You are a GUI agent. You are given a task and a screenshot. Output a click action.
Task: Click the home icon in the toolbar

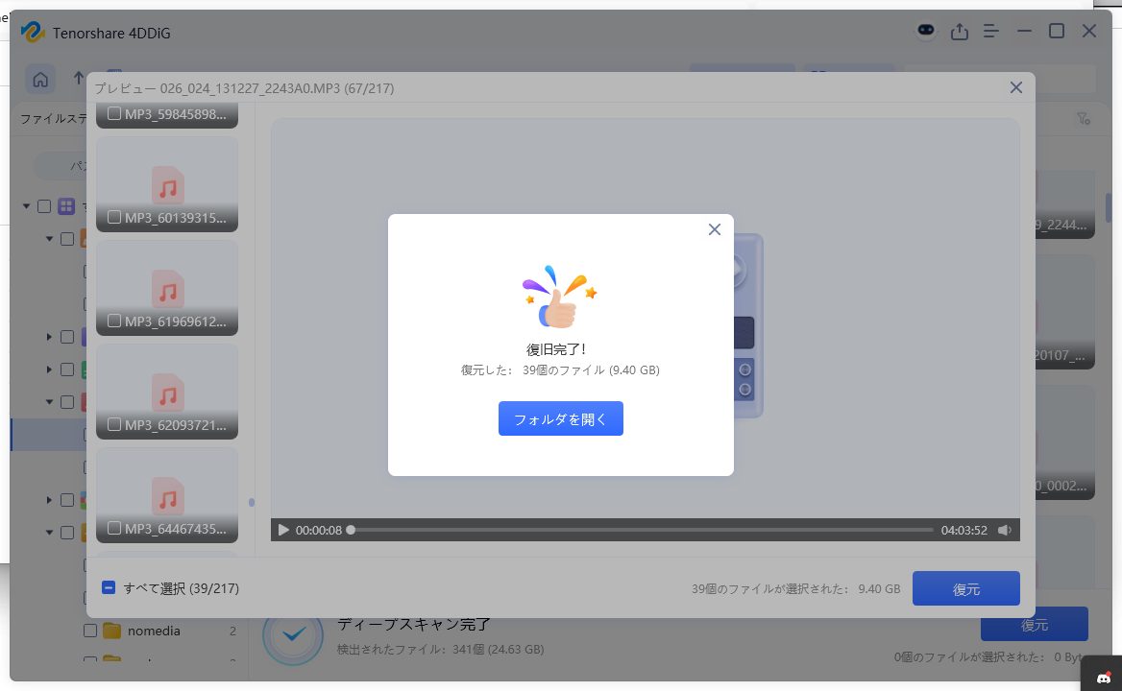click(x=40, y=79)
